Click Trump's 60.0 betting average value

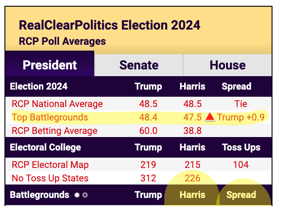148,131
